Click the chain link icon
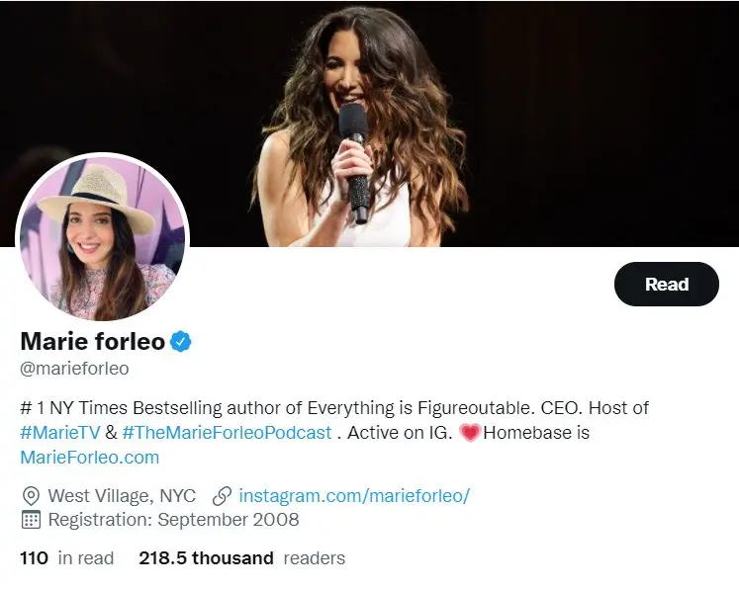Screen dimensions: 739x590 coord(223,495)
